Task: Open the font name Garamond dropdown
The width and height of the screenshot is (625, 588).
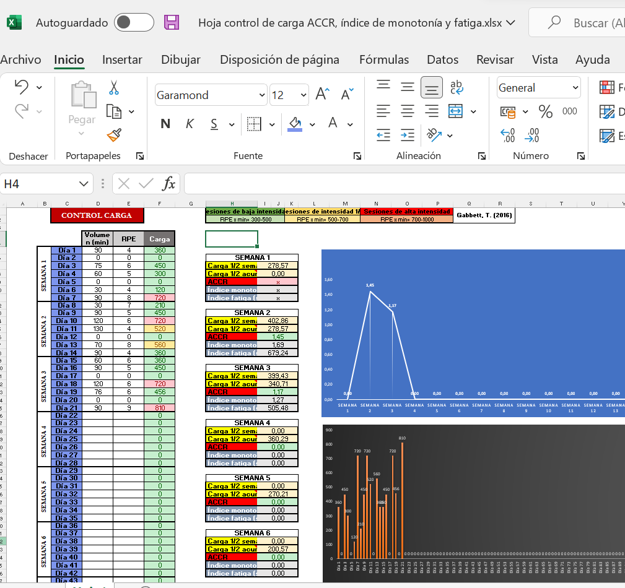Action: tap(262, 95)
